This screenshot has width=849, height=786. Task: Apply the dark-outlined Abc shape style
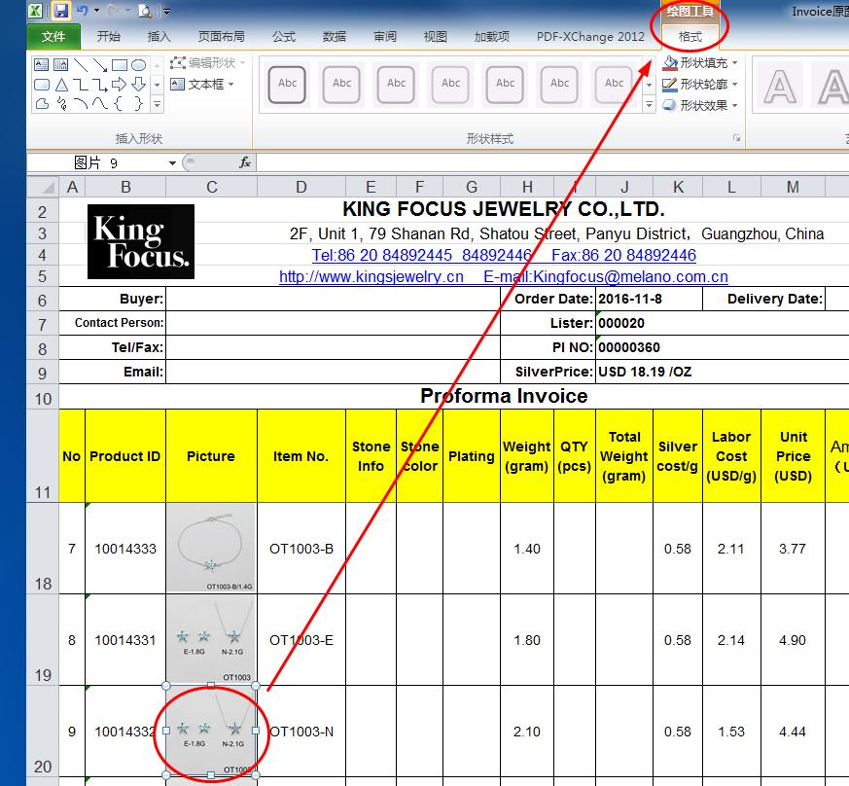point(287,84)
